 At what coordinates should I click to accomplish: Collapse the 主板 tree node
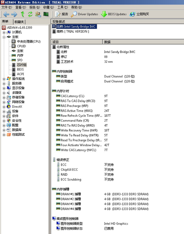click(x=4, y=37)
